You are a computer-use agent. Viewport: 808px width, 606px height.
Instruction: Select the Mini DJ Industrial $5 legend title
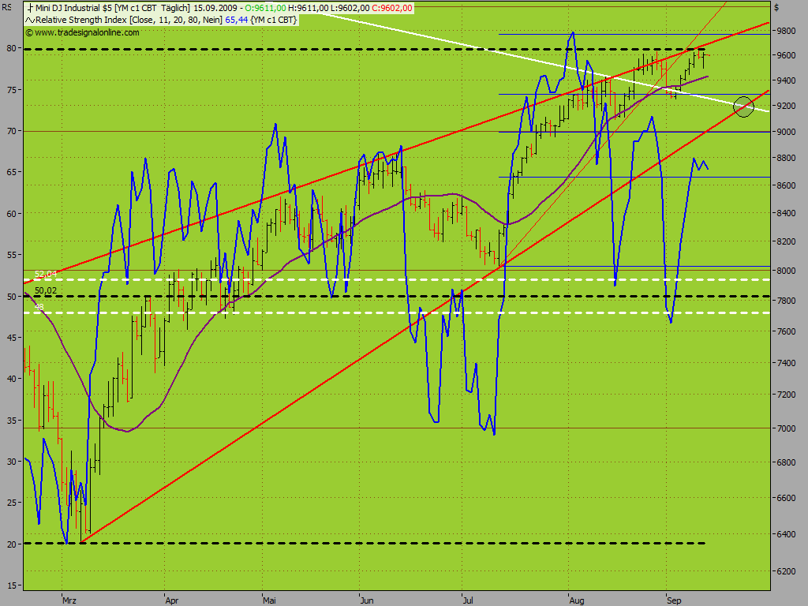73,8
